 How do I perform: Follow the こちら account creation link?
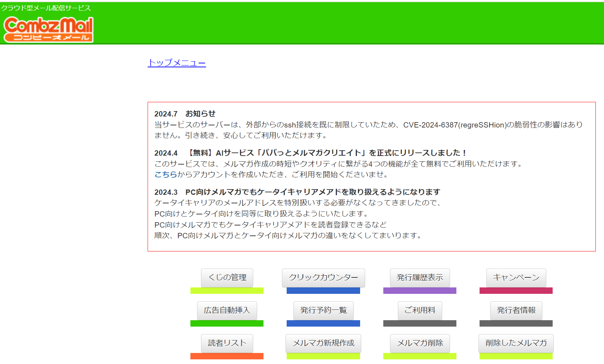click(x=166, y=174)
